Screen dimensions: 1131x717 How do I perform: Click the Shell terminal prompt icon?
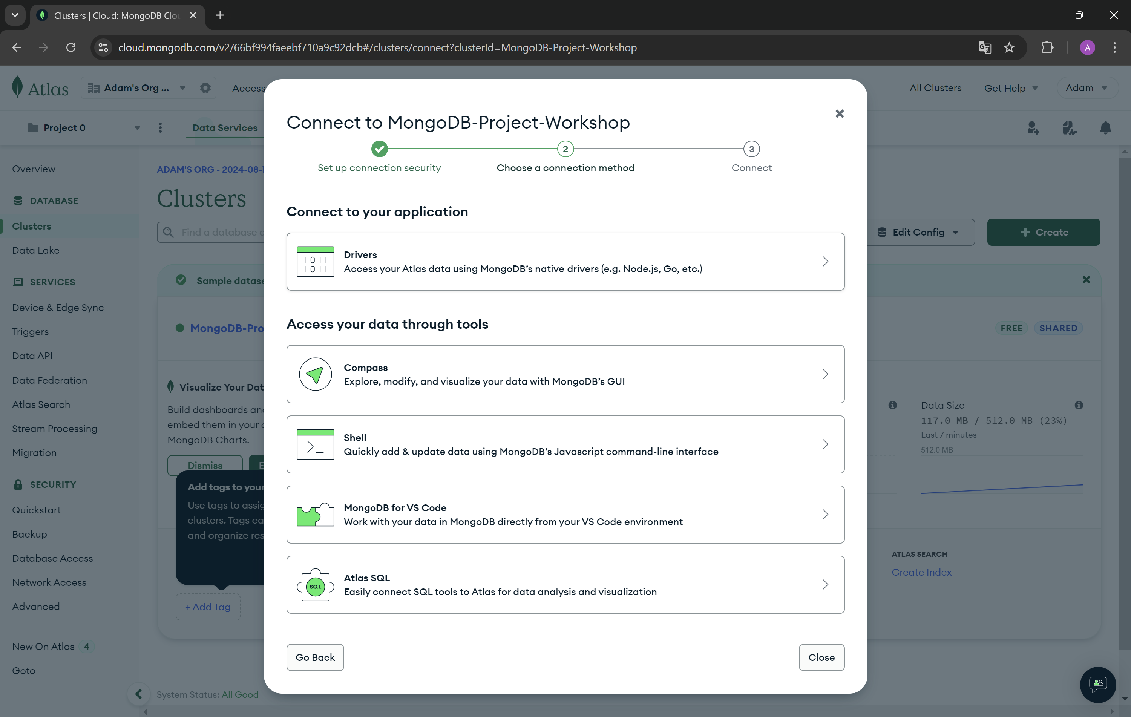[x=315, y=444]
